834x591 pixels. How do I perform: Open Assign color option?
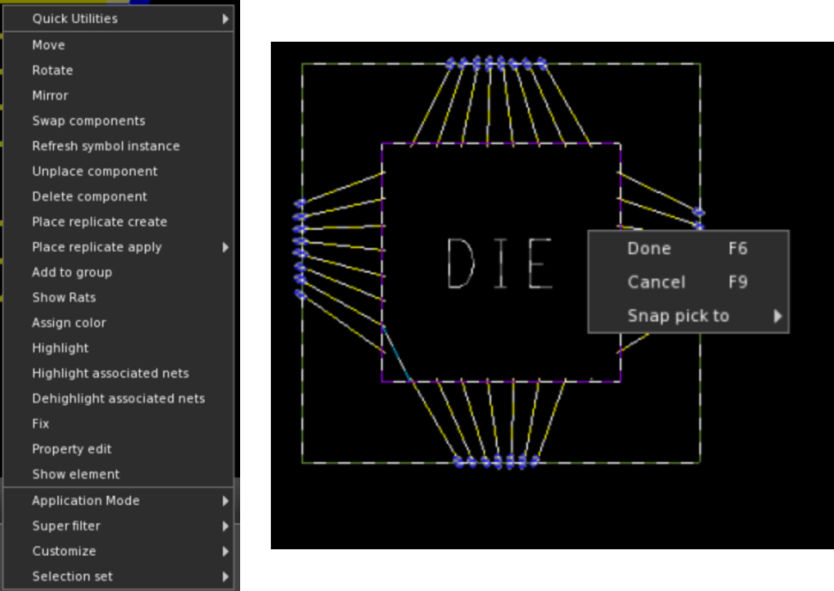[x=69, y=323]
